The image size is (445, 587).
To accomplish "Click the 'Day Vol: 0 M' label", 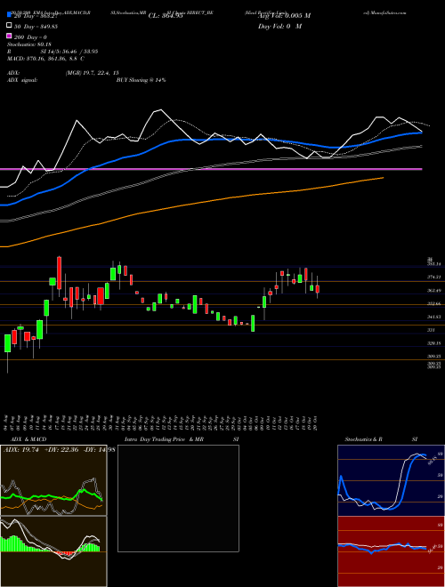I will (x=279, y=27).
